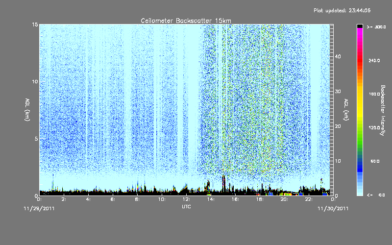
Task: Click the '<= 0.0' colorbar minimum label
Action: (x=376, y=195)
